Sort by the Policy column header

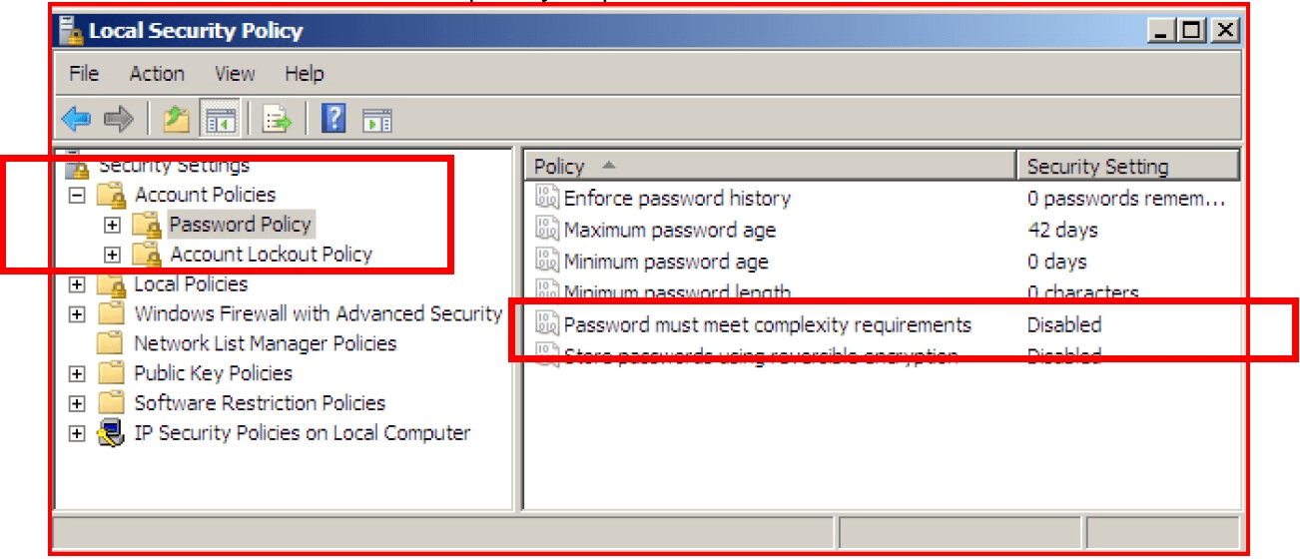click(769, 166)
